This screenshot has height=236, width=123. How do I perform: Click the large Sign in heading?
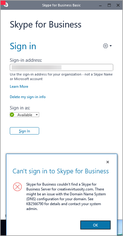click(x=23, y=46)
